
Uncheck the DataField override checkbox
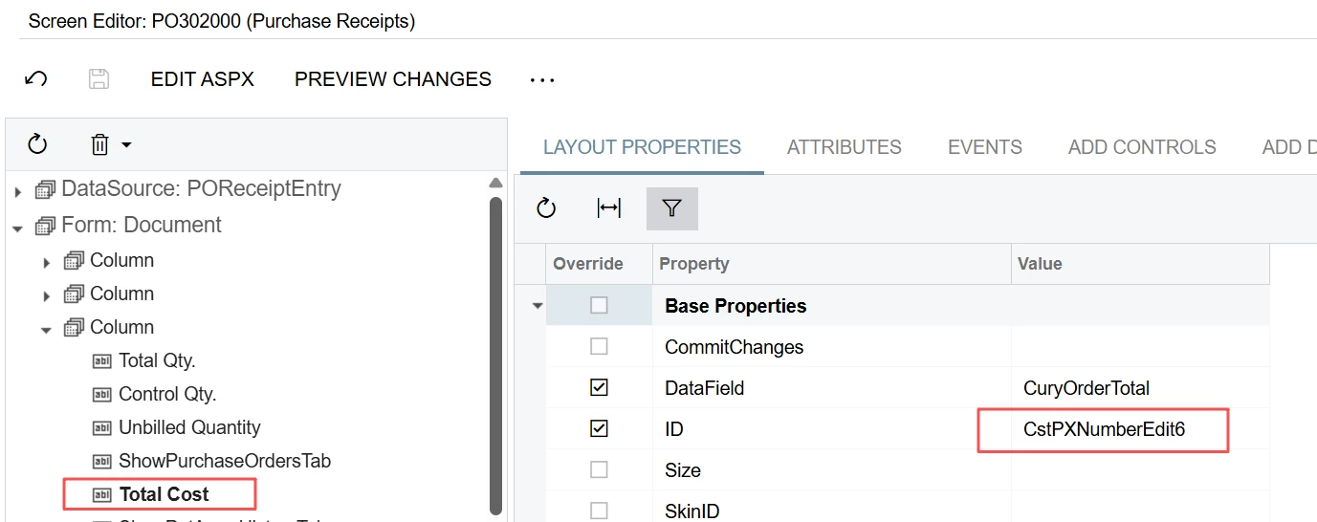pyautogui.click(x=599, y=388)
